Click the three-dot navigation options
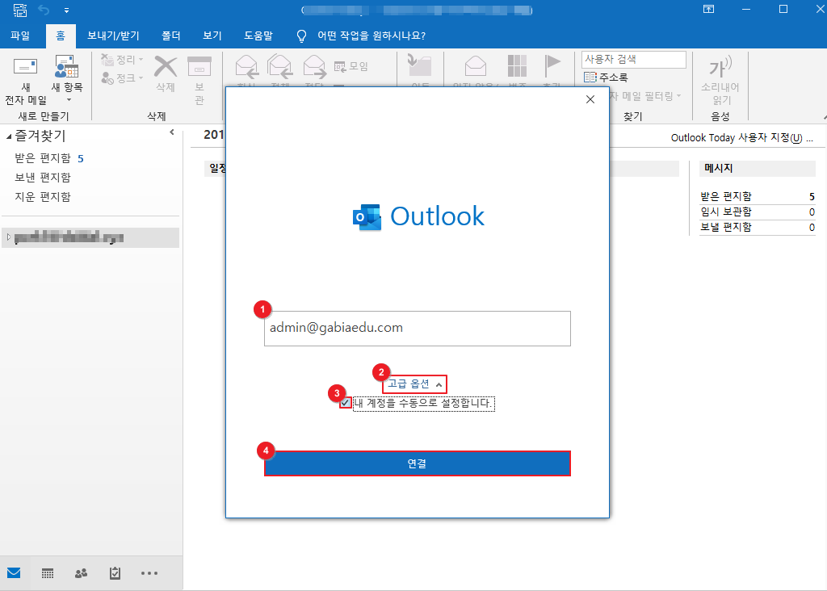827x591 pixels. [149, 573]
